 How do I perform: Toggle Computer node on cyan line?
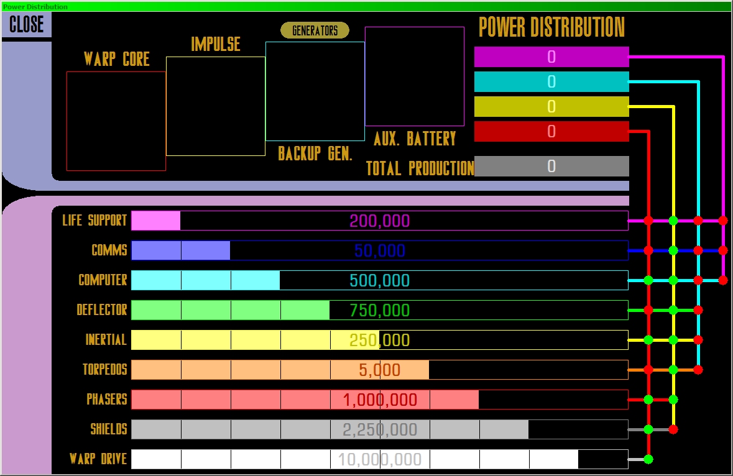point(698,280)
